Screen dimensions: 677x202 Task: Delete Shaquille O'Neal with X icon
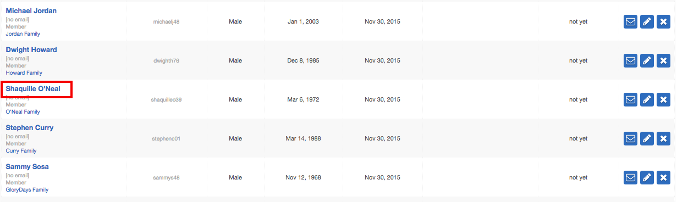pos(663,100)
